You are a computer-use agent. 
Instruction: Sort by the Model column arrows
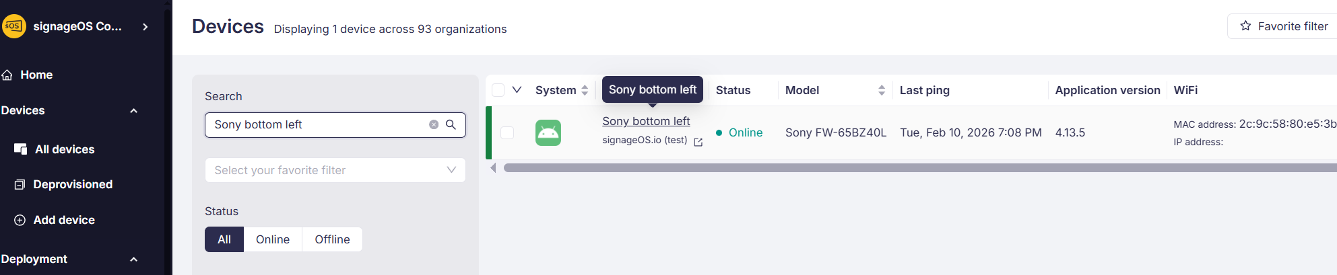point(881,90)
